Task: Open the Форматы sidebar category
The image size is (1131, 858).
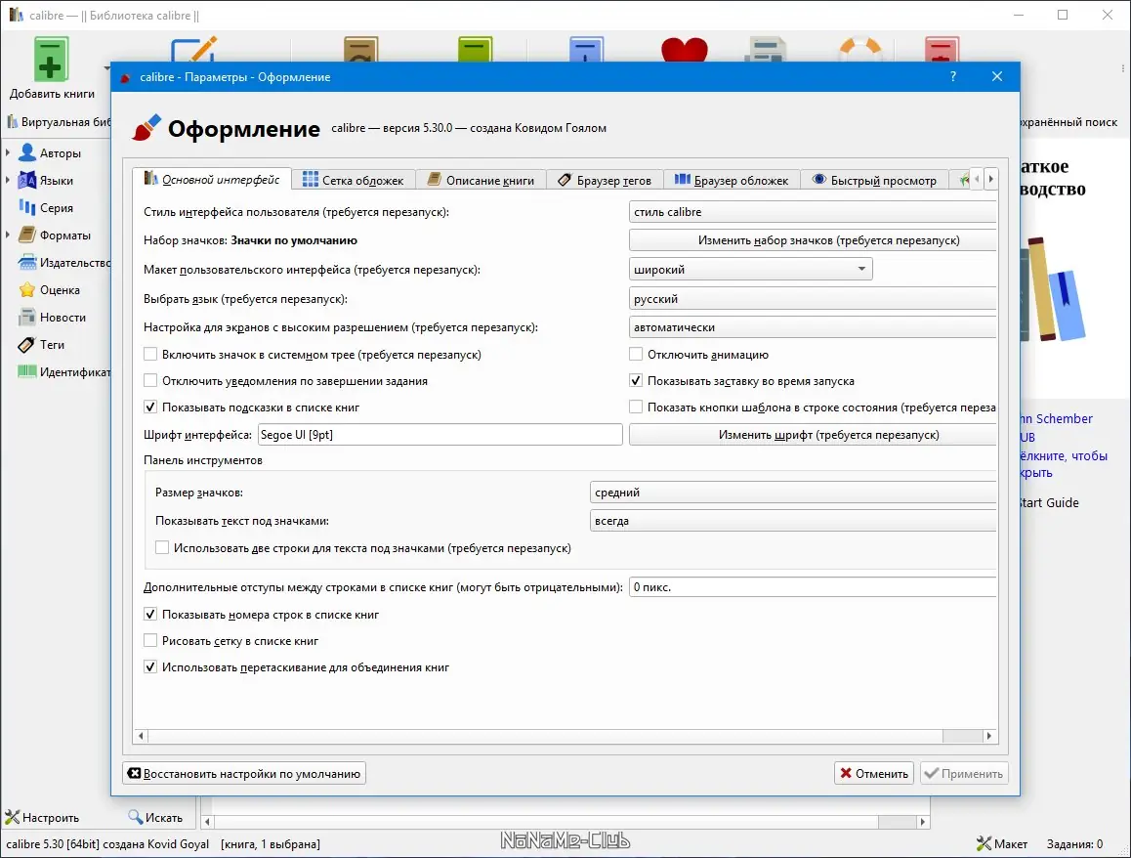Action: pos(26,235)
